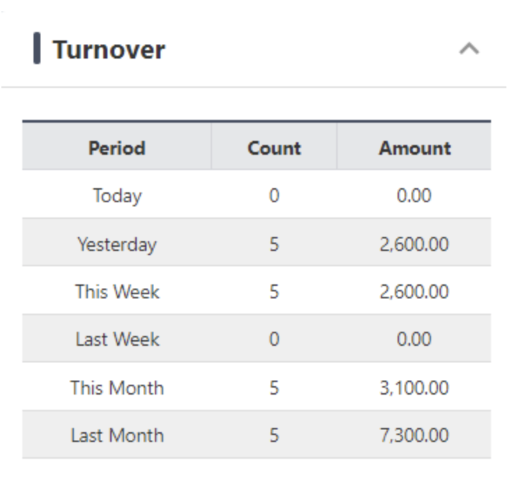The height and width of the screenshot is (481, 512).
Task: Select the Last Month row label
Action: 116,436
